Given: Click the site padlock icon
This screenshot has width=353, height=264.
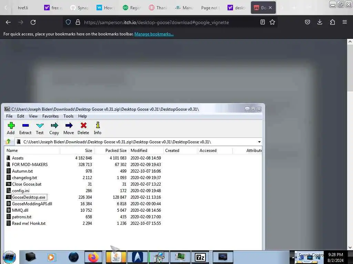Looking at the screenshot, I should 78,22.
